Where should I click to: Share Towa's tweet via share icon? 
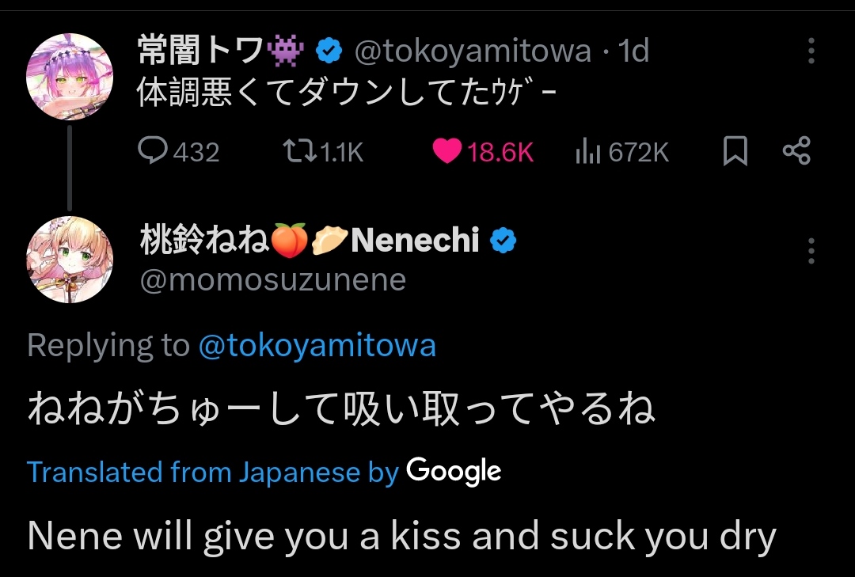click(796, 151)
